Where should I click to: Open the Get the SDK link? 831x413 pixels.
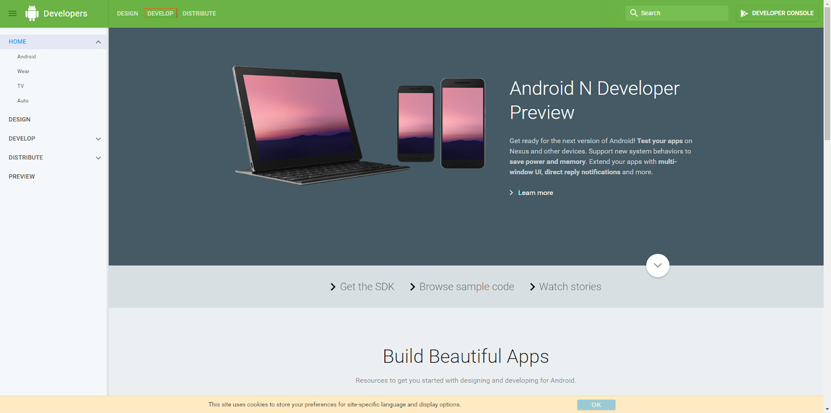[x=367, y=287]
